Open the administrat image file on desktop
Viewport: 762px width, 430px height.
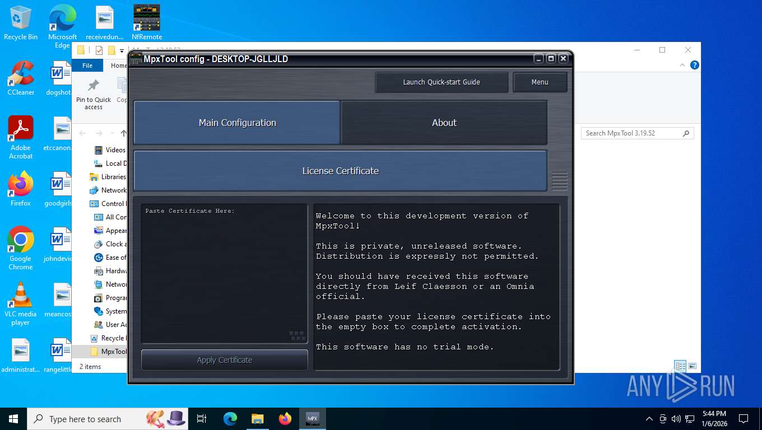pos(21,356)
